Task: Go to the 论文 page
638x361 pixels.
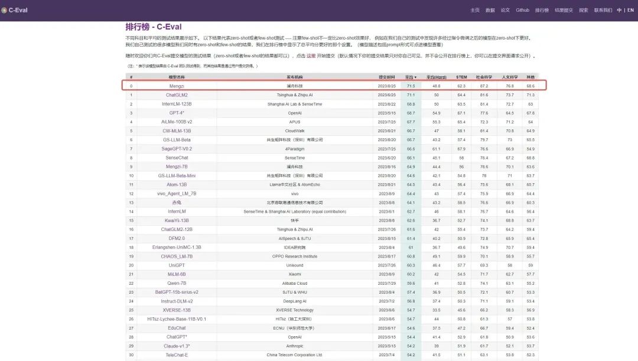Action: [505, 10]
